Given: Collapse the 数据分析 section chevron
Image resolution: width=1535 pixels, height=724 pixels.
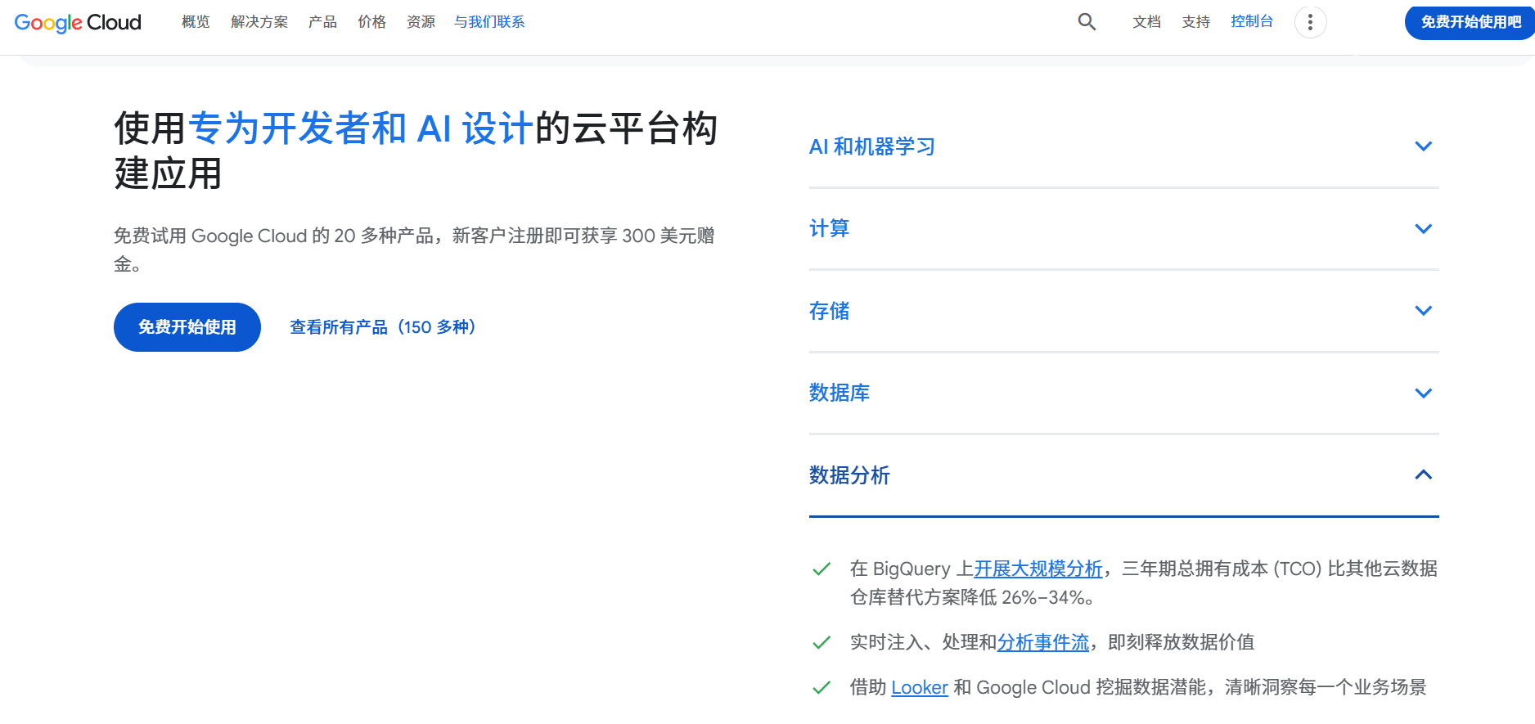Looking at the screenshot, I should [x=1423, y=475].
